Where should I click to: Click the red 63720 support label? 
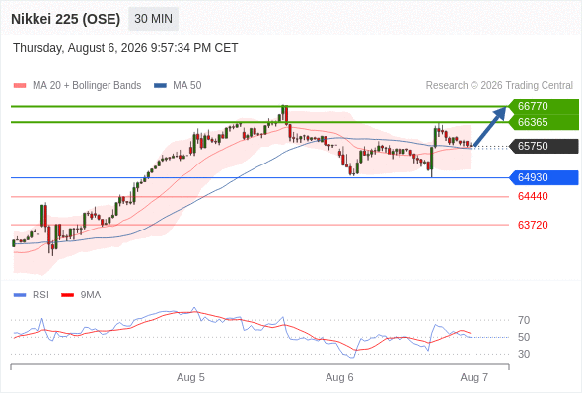pos(533,225)
